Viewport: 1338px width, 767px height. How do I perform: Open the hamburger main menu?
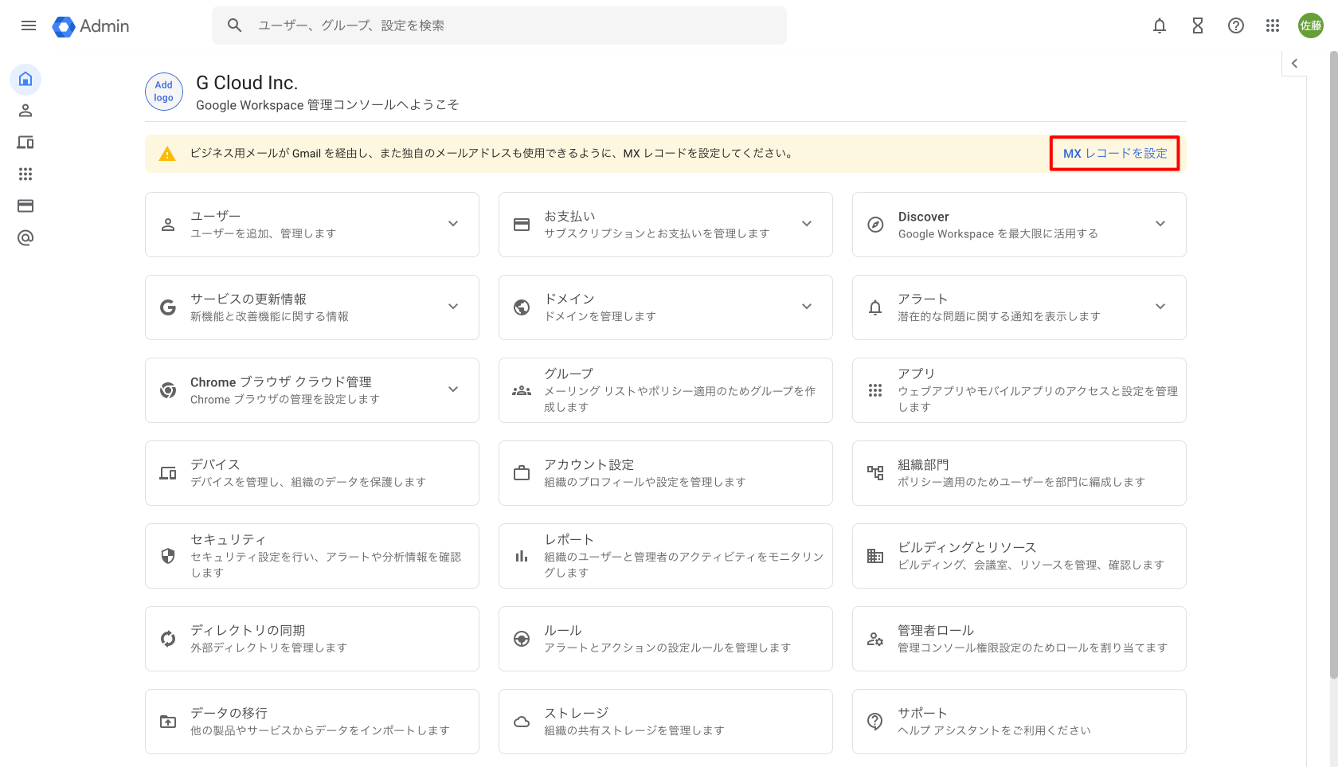pos(29,25)
